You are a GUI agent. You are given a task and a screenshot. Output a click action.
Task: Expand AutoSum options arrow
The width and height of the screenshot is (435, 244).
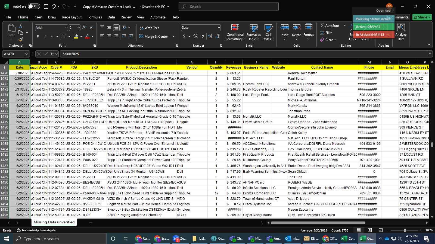pyautogui.click(x=344, y=25)
